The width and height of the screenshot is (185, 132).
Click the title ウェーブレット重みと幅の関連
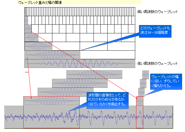(40, 3)
